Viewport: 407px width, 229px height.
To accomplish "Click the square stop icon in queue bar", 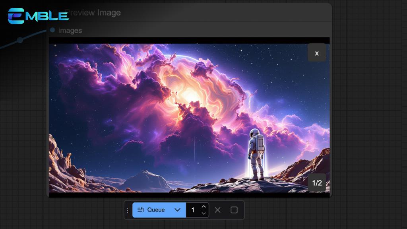I will [x=234, y=210].
